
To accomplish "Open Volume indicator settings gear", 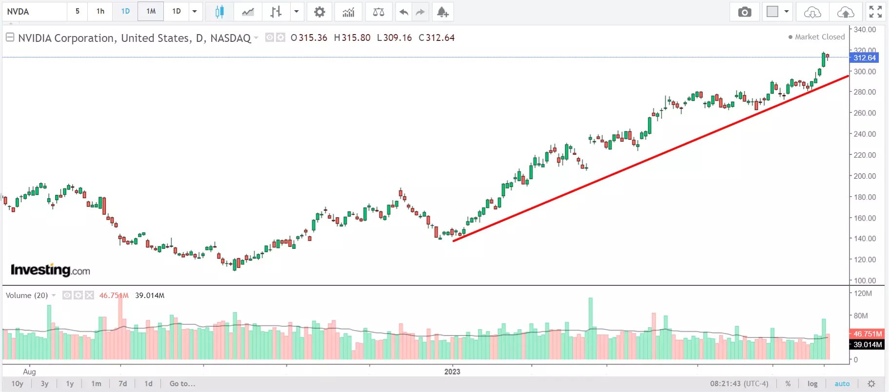I will pos(78,295).
